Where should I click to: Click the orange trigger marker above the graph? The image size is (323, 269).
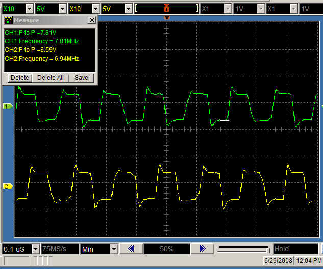[167, 18]
